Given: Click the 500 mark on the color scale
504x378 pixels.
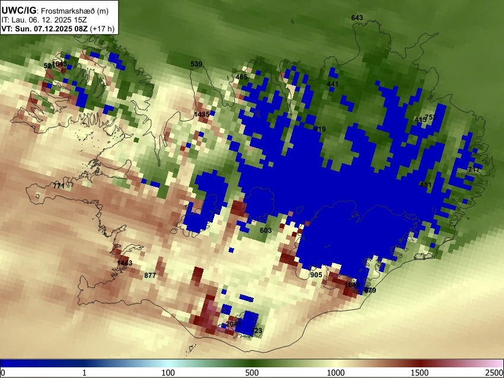Looking at the screenshot, I should coord(252,373).
